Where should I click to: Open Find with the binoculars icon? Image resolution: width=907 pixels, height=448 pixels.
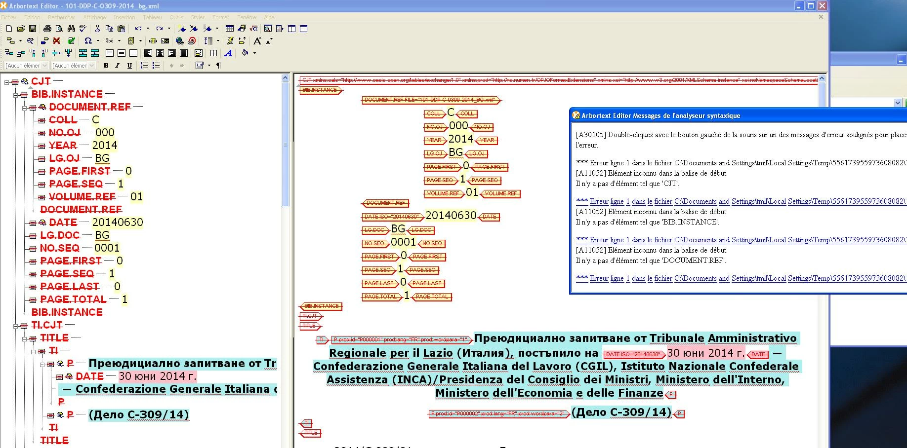71,29
